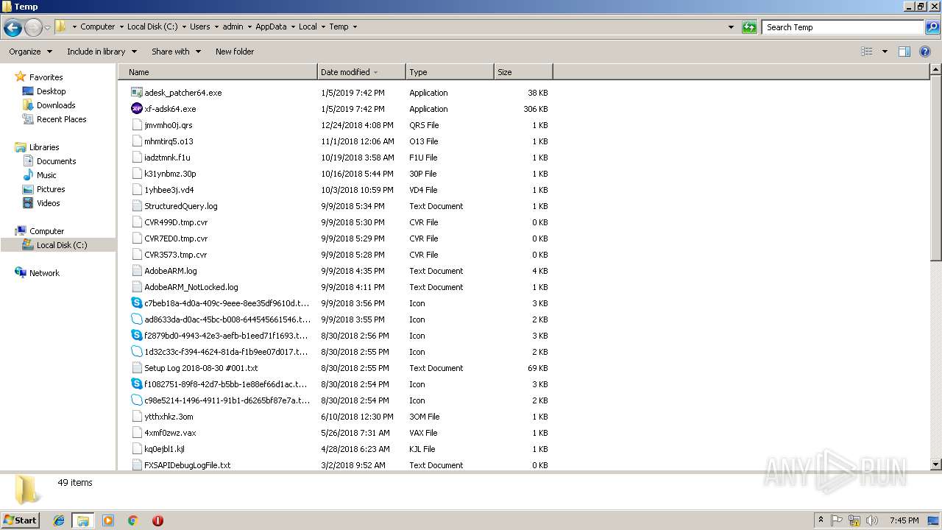Select StructuredQuery.log file
The height and width of the screenshot is (530, 942).
181,206
